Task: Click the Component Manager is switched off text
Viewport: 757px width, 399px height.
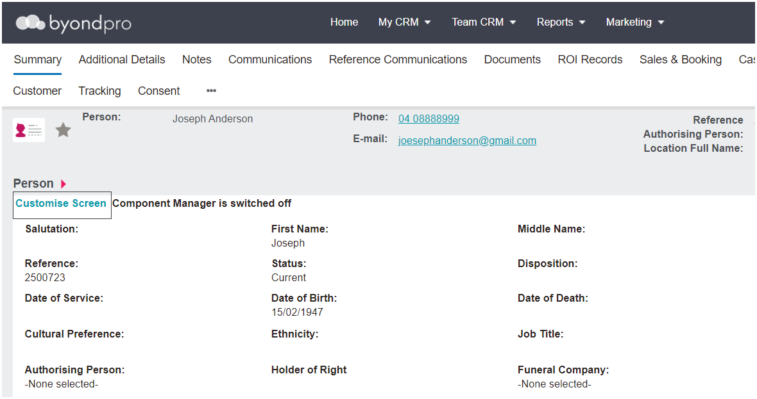Action: click(202, 204)
